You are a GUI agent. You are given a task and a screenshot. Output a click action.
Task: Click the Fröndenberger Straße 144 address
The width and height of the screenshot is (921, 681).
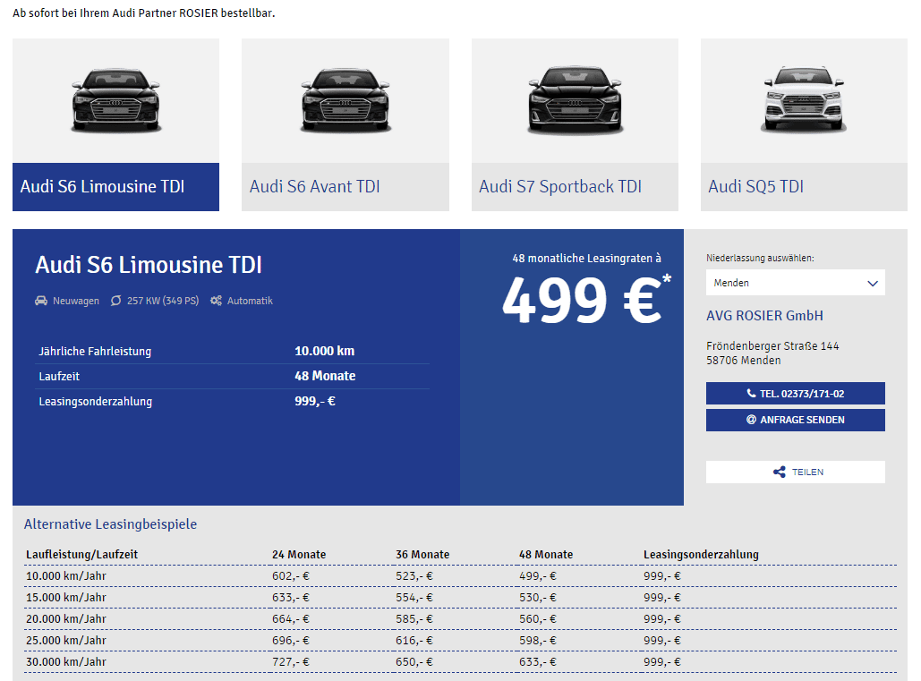[772, 345]
